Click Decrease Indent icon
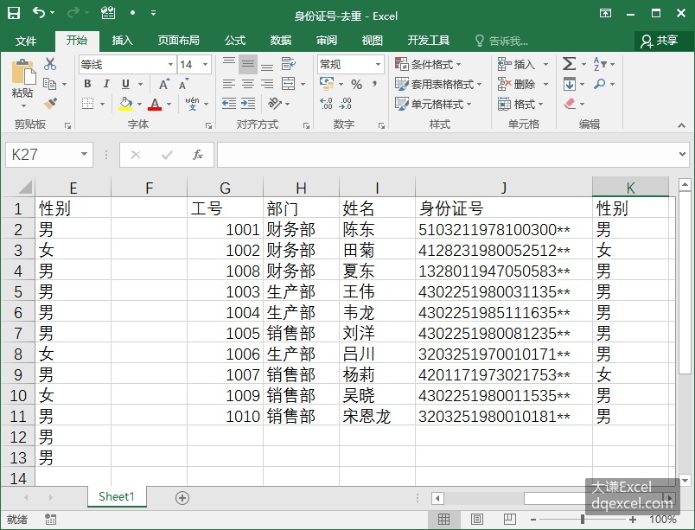Viewport: 695px width, 530px height. tap(229, 104)
